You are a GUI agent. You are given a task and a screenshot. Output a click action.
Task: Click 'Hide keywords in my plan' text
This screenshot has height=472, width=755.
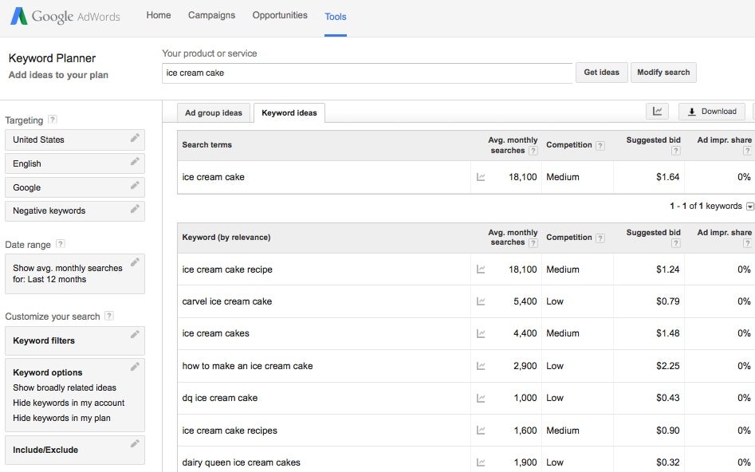click(x=61, y=418)
